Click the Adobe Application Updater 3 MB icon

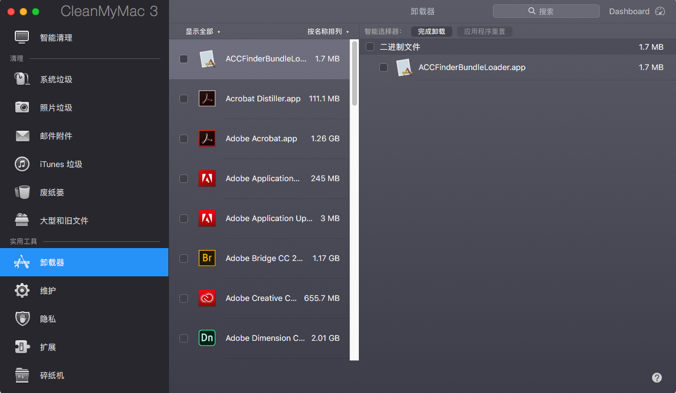pos(207,219)
